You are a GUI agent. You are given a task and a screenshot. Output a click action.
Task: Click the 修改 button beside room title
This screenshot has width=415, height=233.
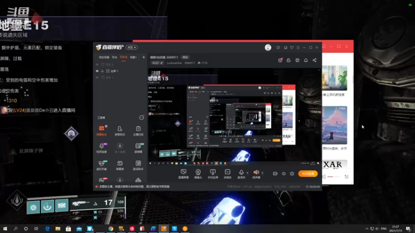[185, 57]
